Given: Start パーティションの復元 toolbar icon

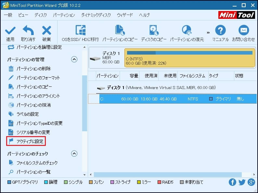Looking at the screenshot, I should pyautogui.click(x=187, y=30).
